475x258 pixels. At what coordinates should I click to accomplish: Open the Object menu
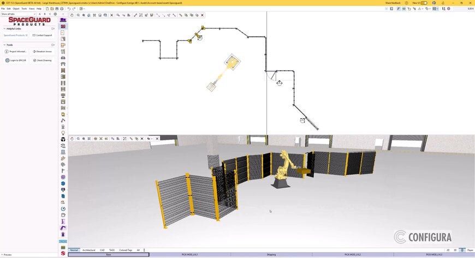click(x=16, y=9)
